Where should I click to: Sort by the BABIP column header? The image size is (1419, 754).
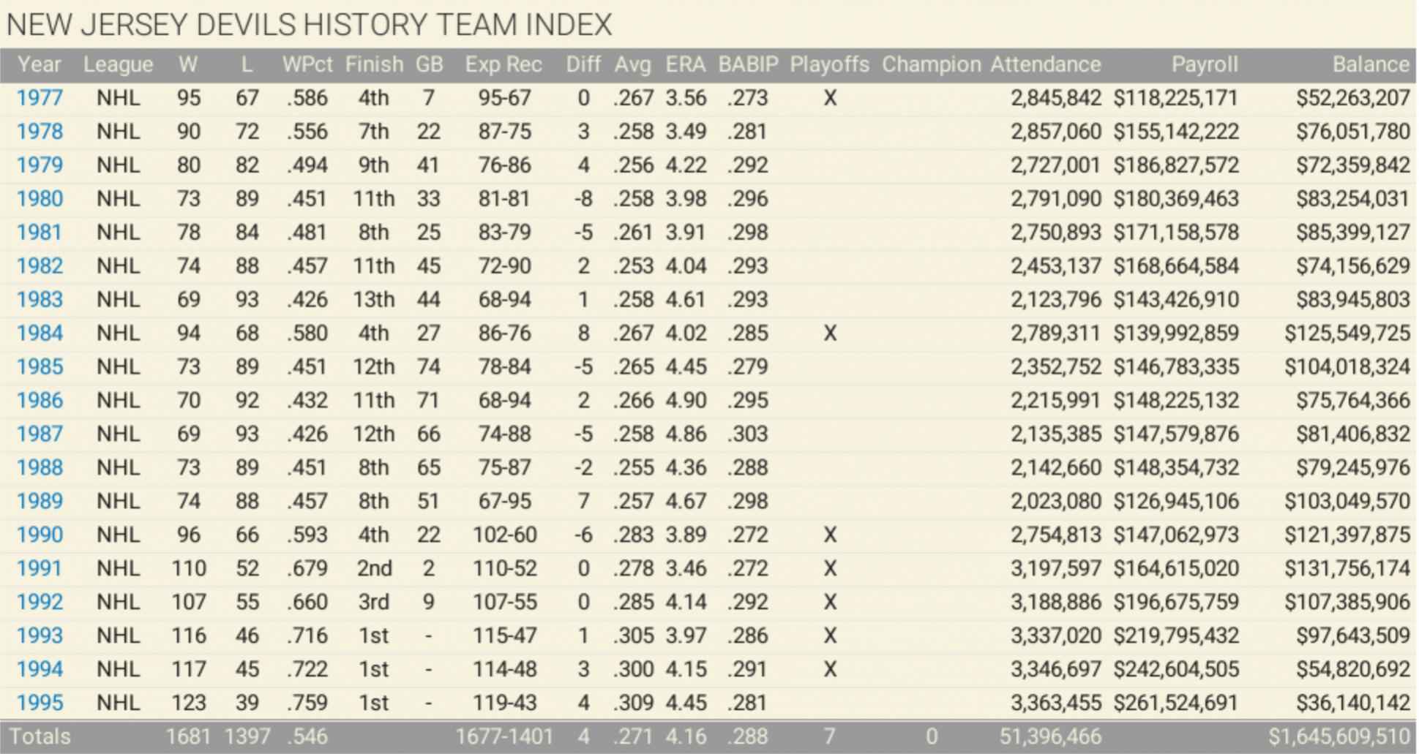748,65
